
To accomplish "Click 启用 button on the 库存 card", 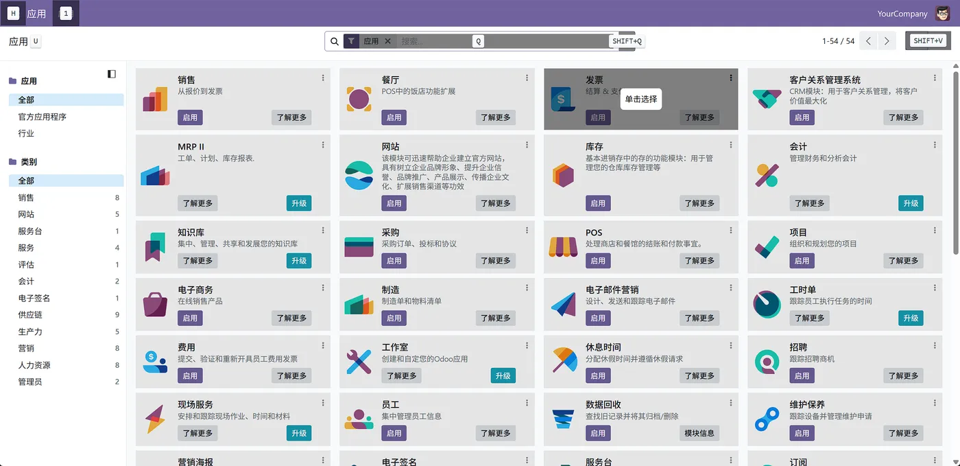I will 598,203.
